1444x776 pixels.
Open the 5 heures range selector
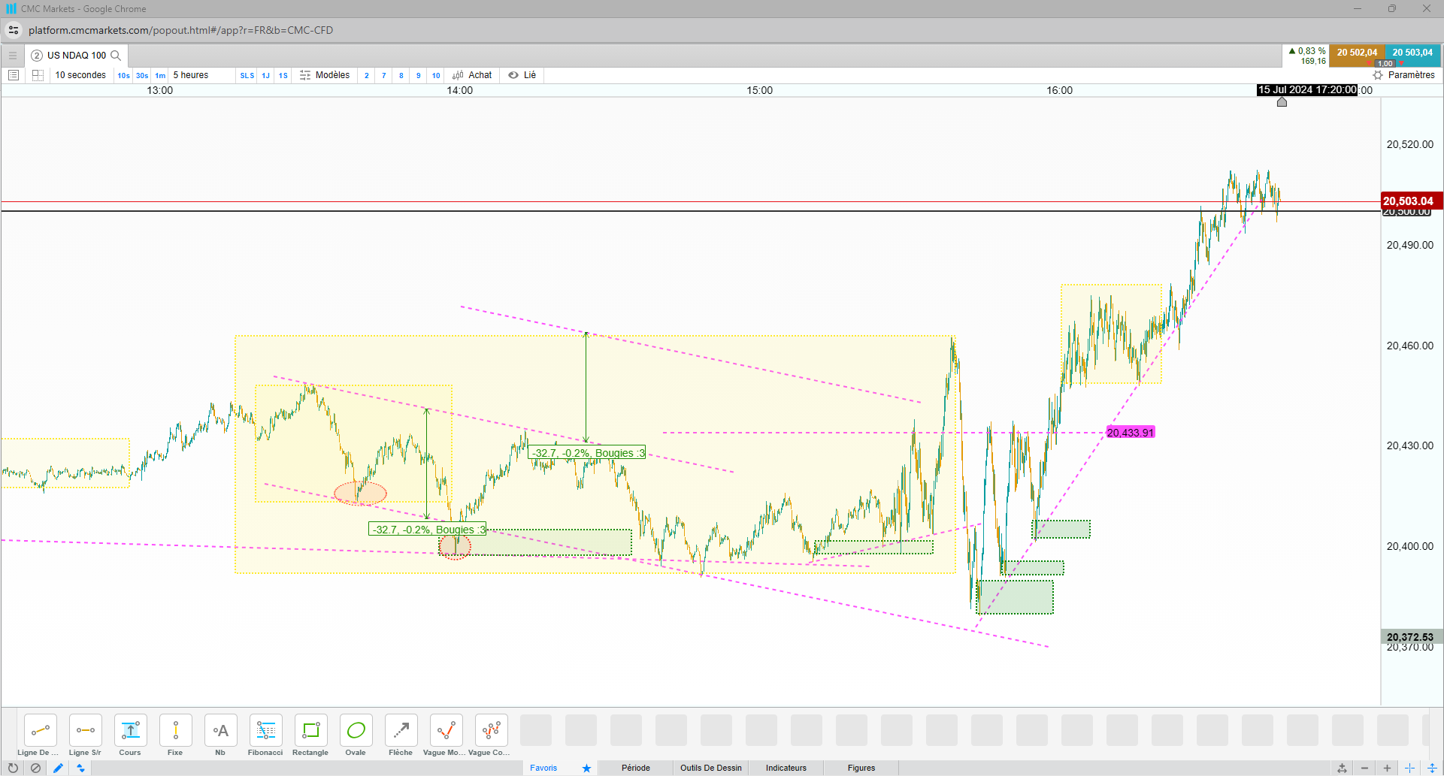pyautogui.click(x=191, y=75)
